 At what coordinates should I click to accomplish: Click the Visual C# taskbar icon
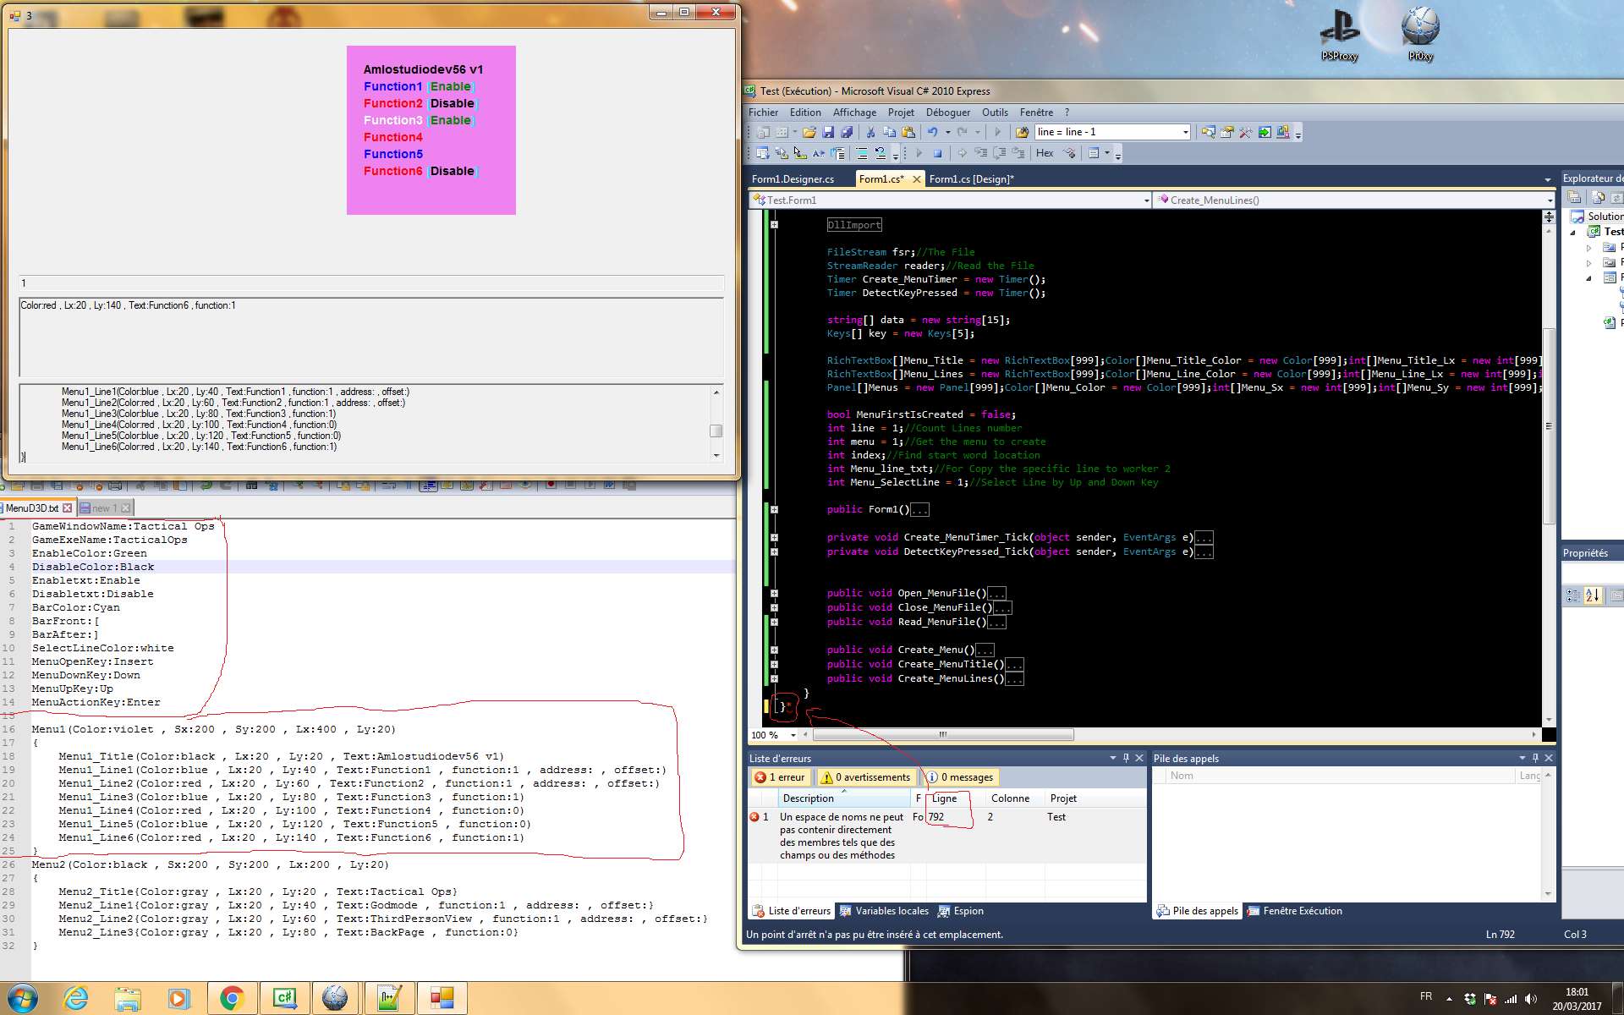pos(284,998)
